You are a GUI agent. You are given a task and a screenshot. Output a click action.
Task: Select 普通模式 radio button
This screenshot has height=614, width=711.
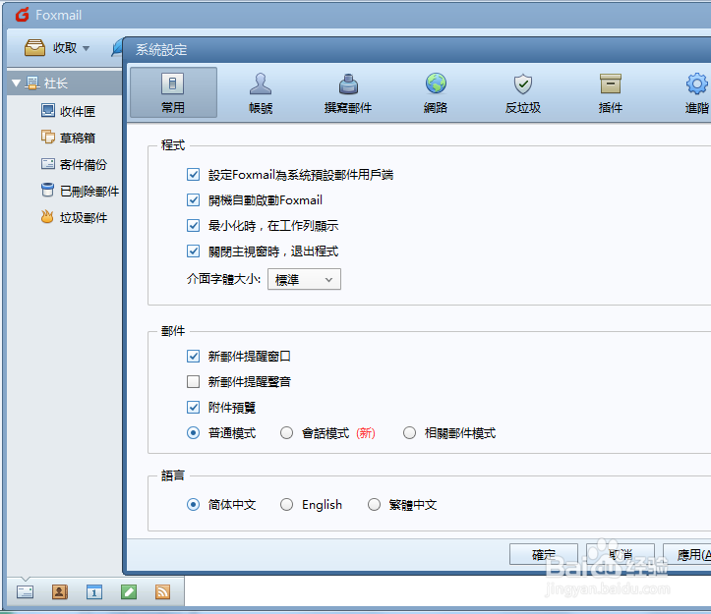pos(193,433)
